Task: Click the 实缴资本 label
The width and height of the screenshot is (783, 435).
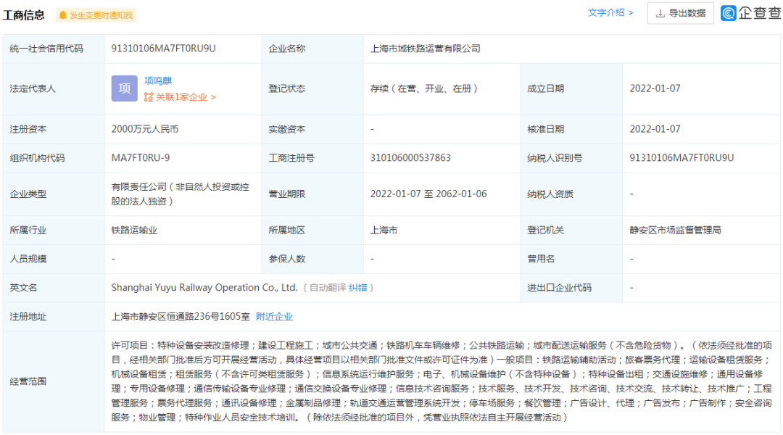Action: (x=286, y=129)
